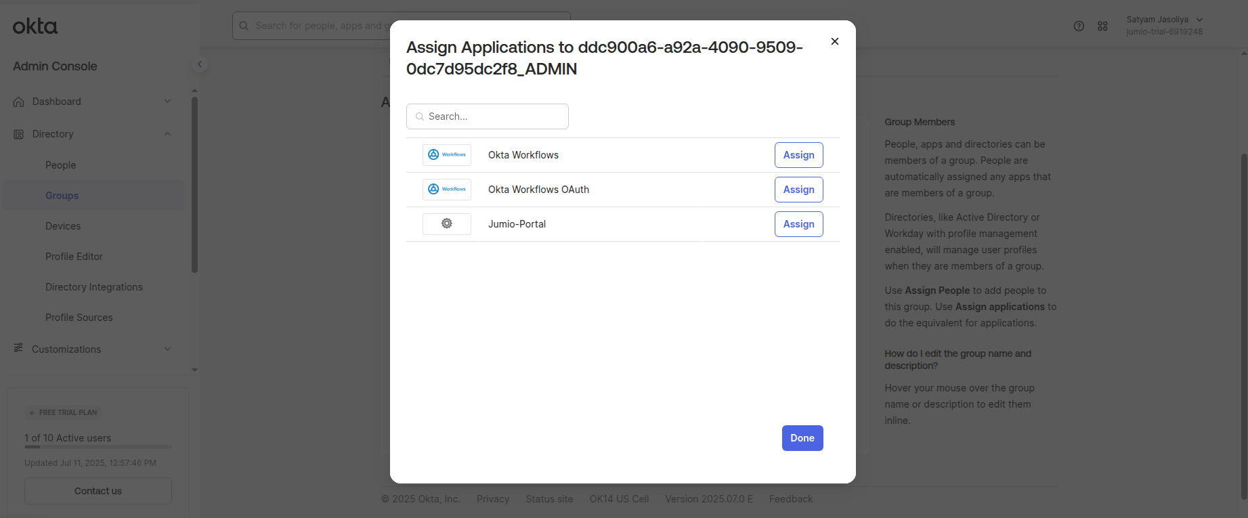The width and height of the screenshot is (1248, 518).
Task: Go to People in Directory menu
Action: pyautogui.click(x=60, y=165)
